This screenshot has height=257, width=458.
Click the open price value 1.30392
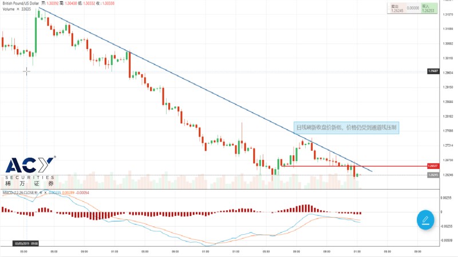click(x=53, y=3)
